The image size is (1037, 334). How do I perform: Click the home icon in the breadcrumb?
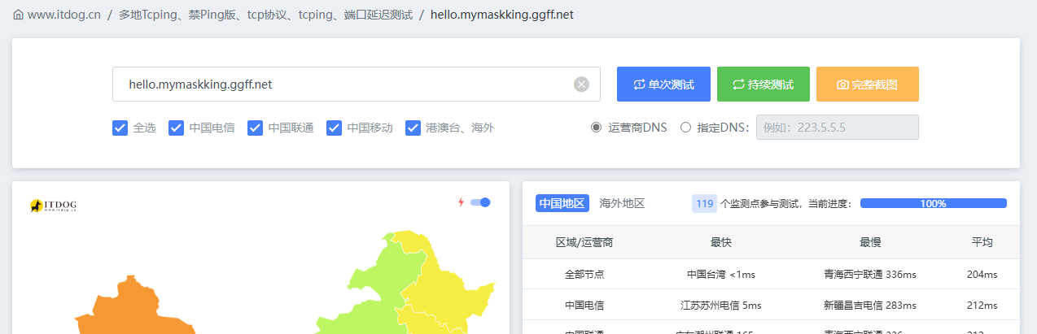(18, 15)
